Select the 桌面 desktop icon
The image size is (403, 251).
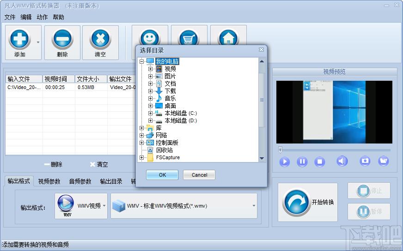coord(159,106)
